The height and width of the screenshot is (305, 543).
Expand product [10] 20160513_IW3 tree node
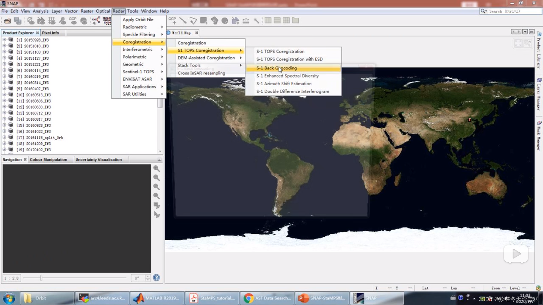click(x=4, y=95)
